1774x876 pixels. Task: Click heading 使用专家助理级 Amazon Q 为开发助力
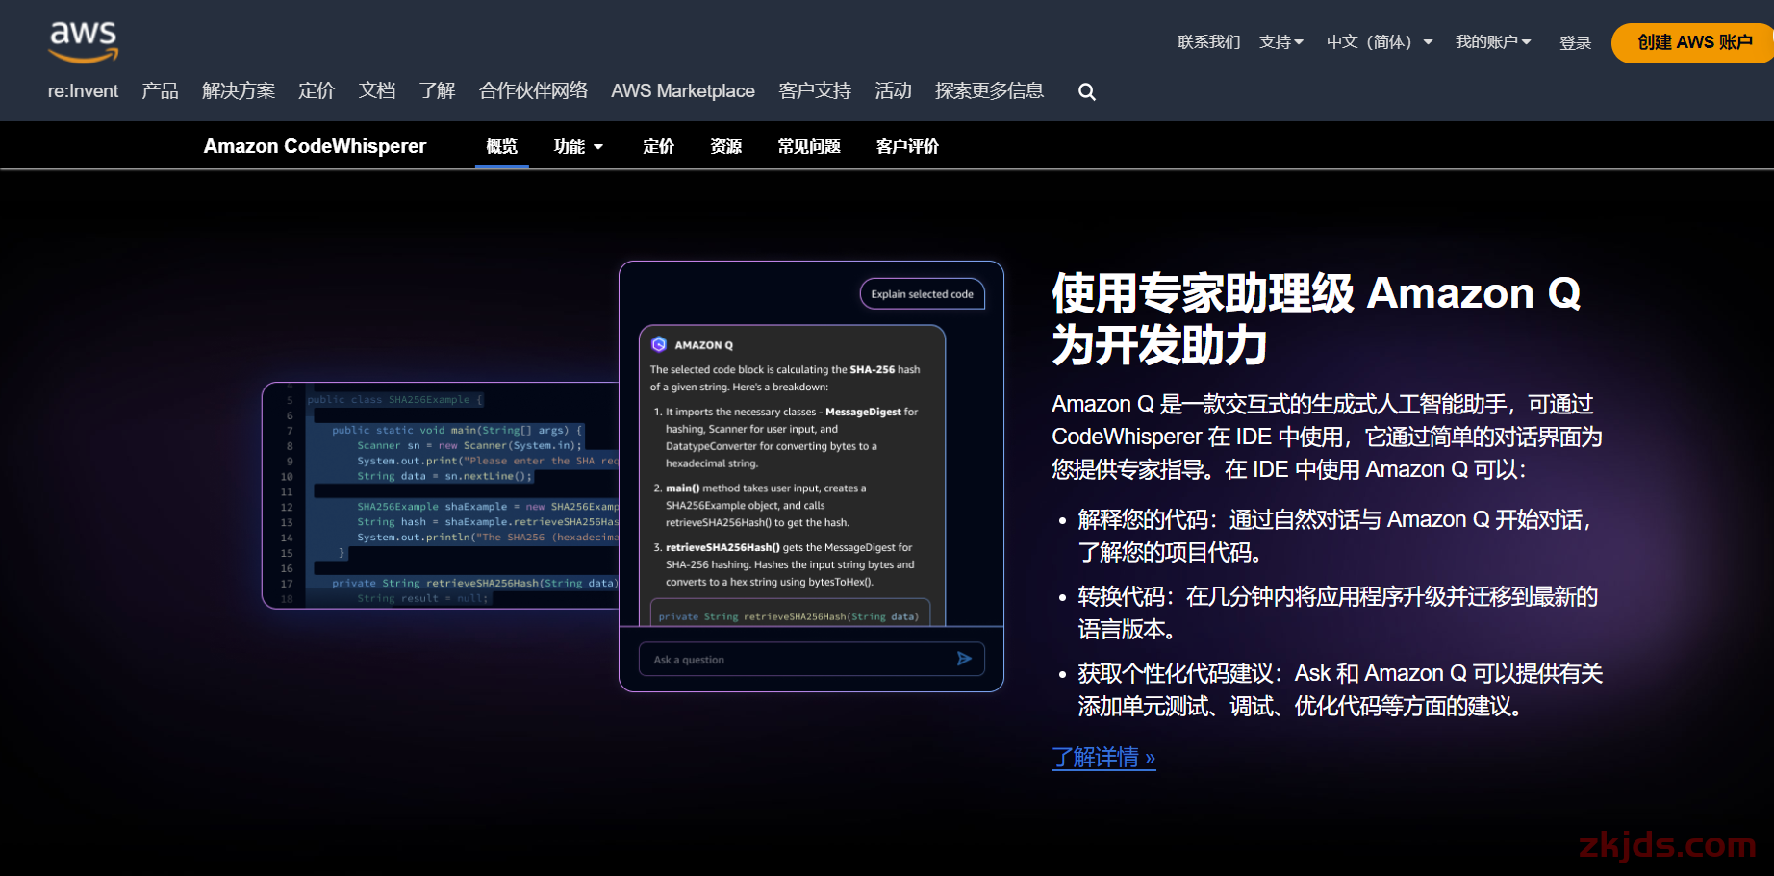point(1317,318)
